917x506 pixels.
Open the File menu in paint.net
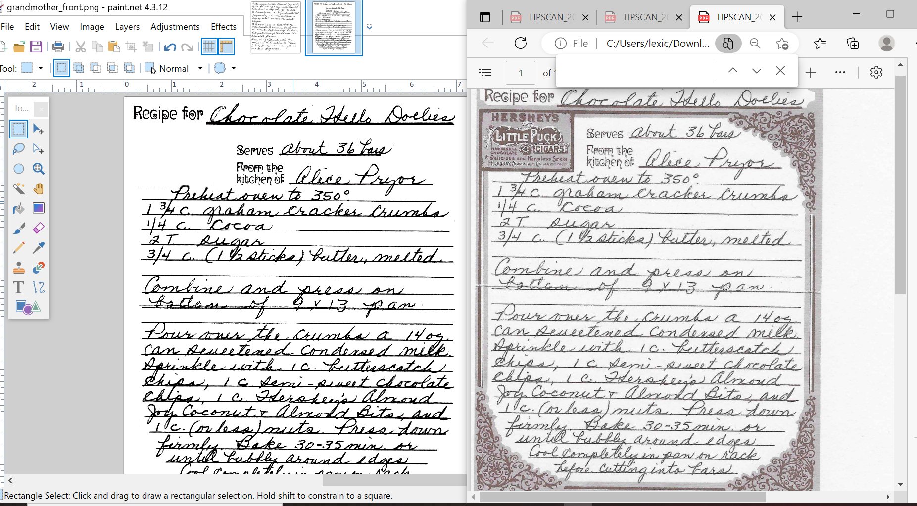click(x=7, y=27)
